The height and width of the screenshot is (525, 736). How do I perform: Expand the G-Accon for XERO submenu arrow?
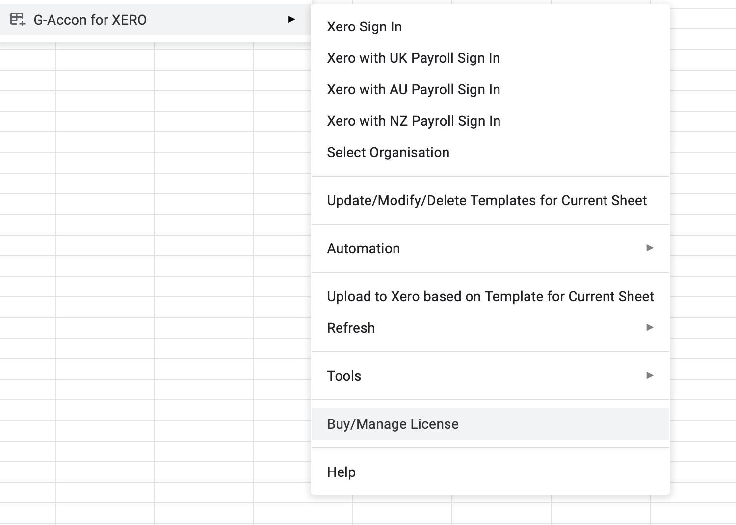click(x=291, y=19)
